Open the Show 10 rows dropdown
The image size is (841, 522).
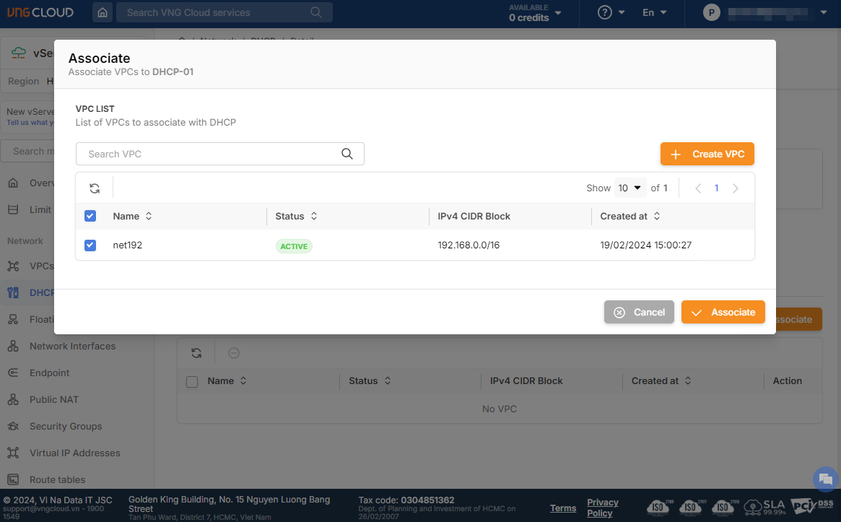[x=629, y=188]
